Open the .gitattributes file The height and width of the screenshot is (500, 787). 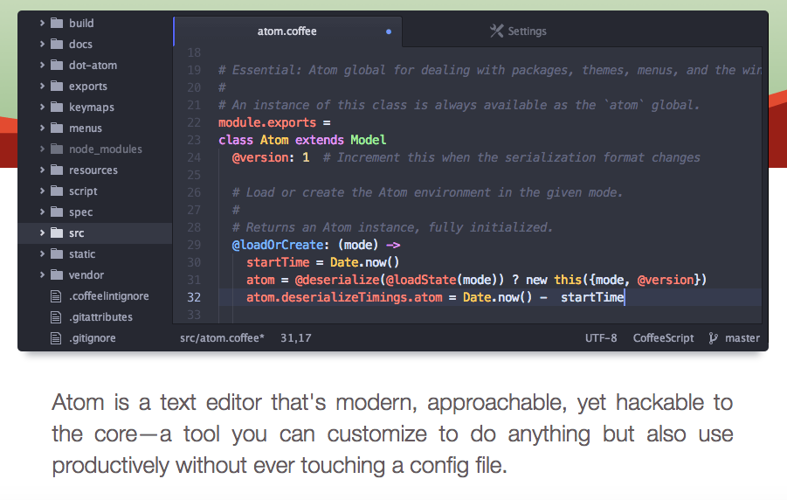click(100, 317)
